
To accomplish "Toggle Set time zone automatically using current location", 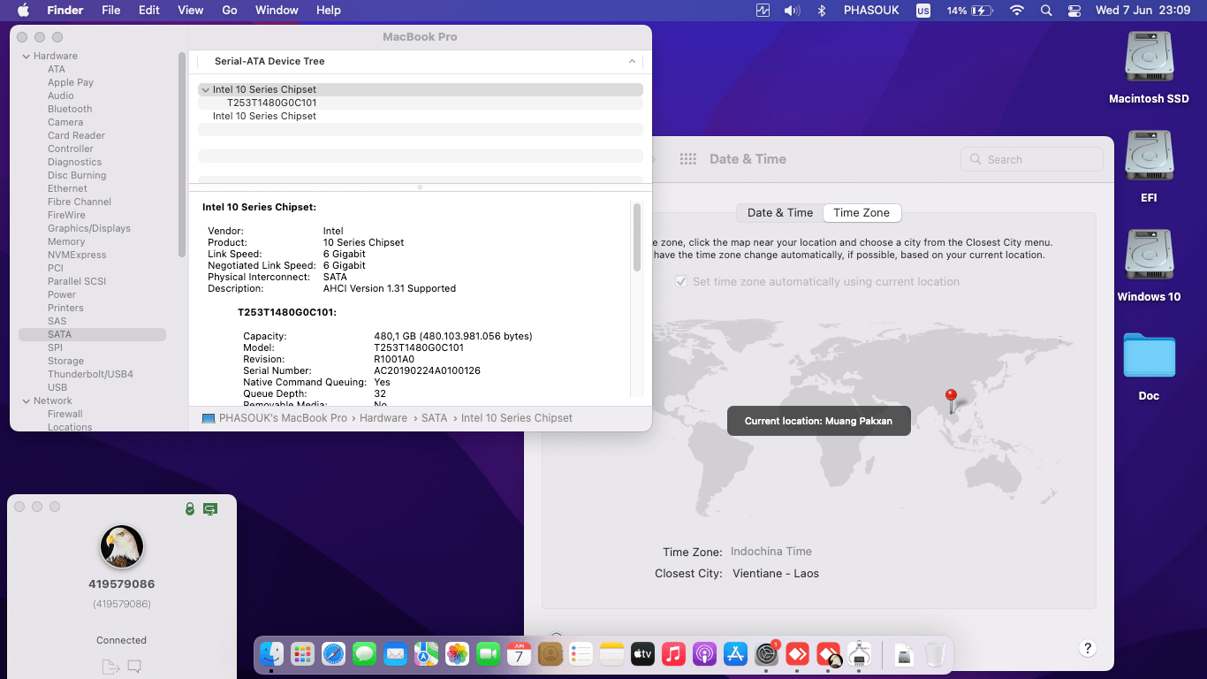I will 680,281.
